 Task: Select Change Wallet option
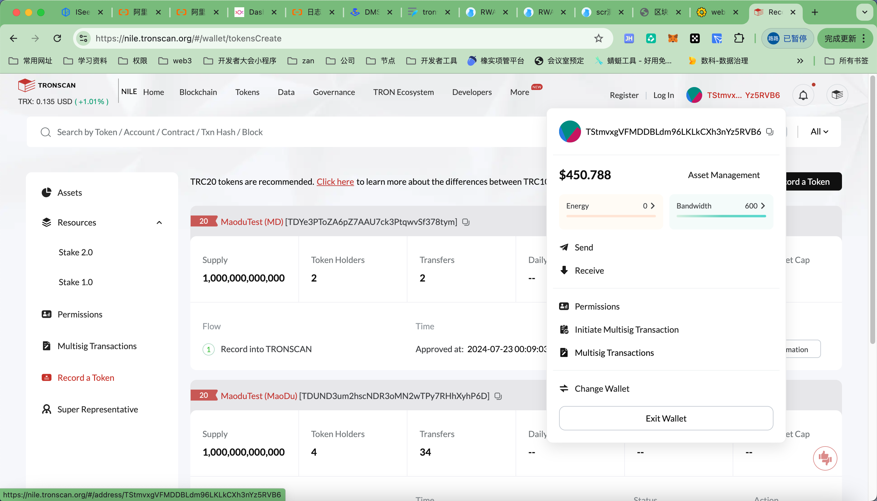(x=602, y=389)
